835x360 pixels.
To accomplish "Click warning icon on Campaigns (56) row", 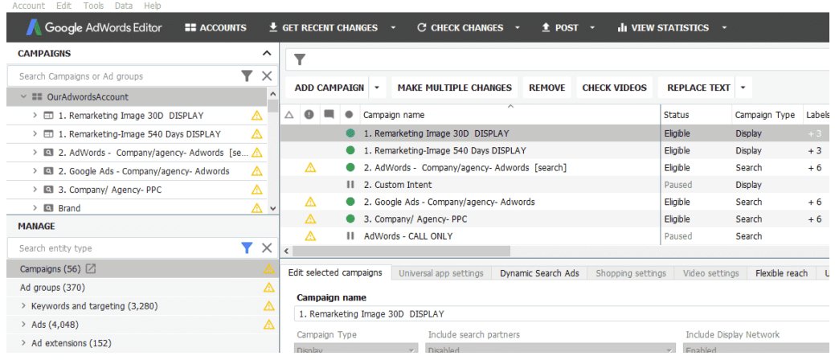I will point(269,269).
